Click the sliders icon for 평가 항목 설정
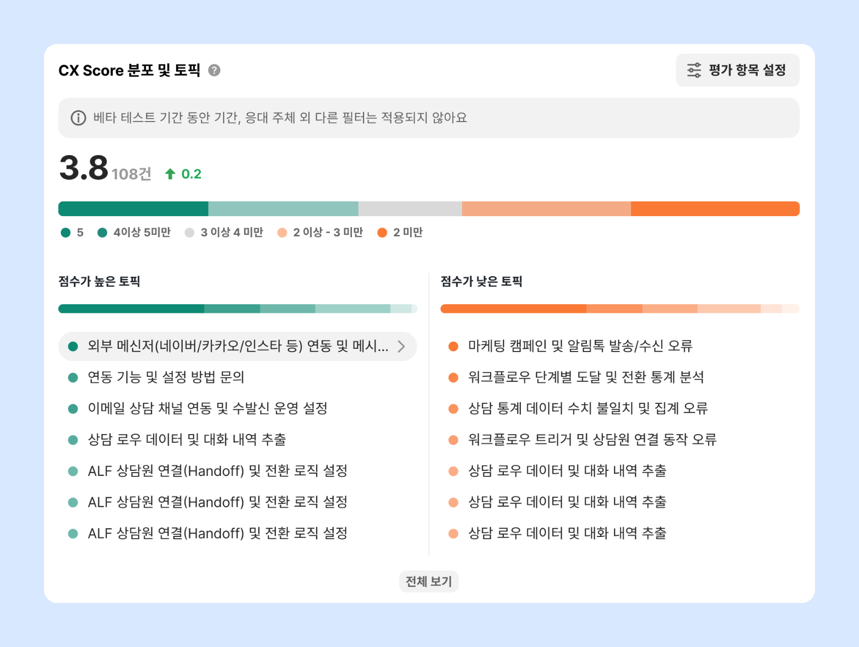The width and height of the screenshot is (859, 647). tap(694, 70)
